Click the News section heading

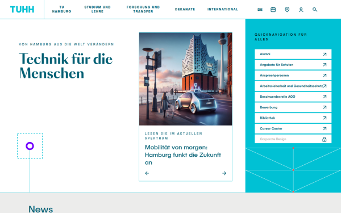click(41, 209)
